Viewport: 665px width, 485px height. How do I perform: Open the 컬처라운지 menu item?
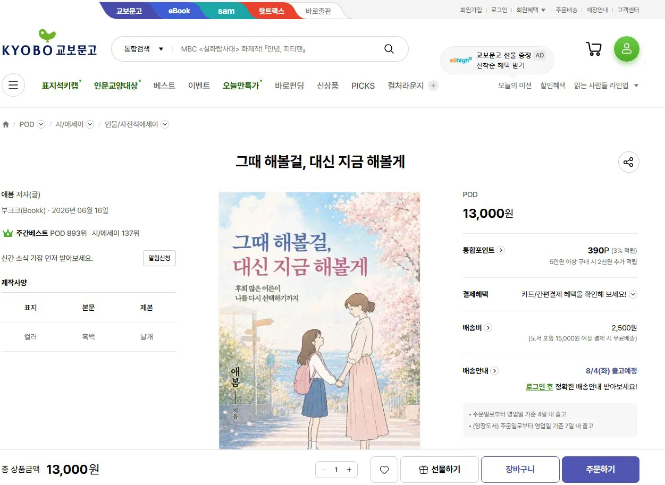pos(406,86)
